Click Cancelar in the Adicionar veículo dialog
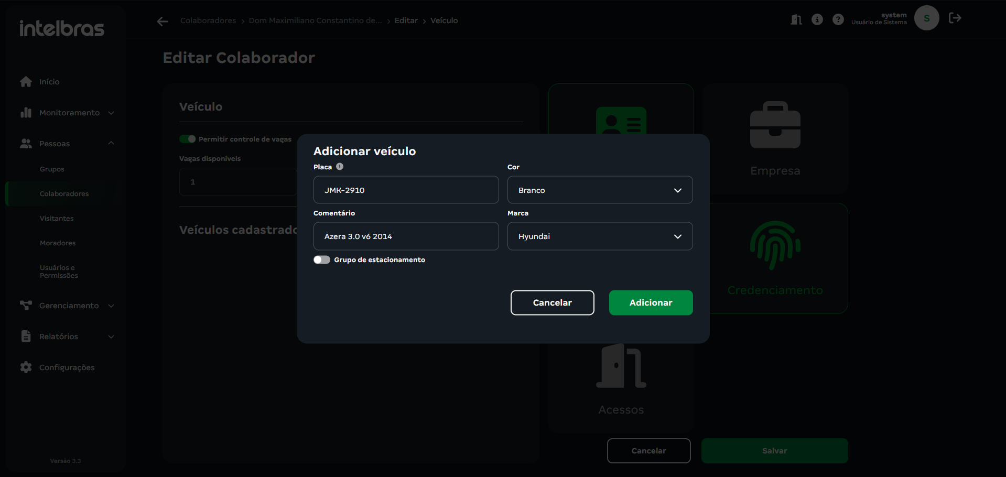 (552, 303)
